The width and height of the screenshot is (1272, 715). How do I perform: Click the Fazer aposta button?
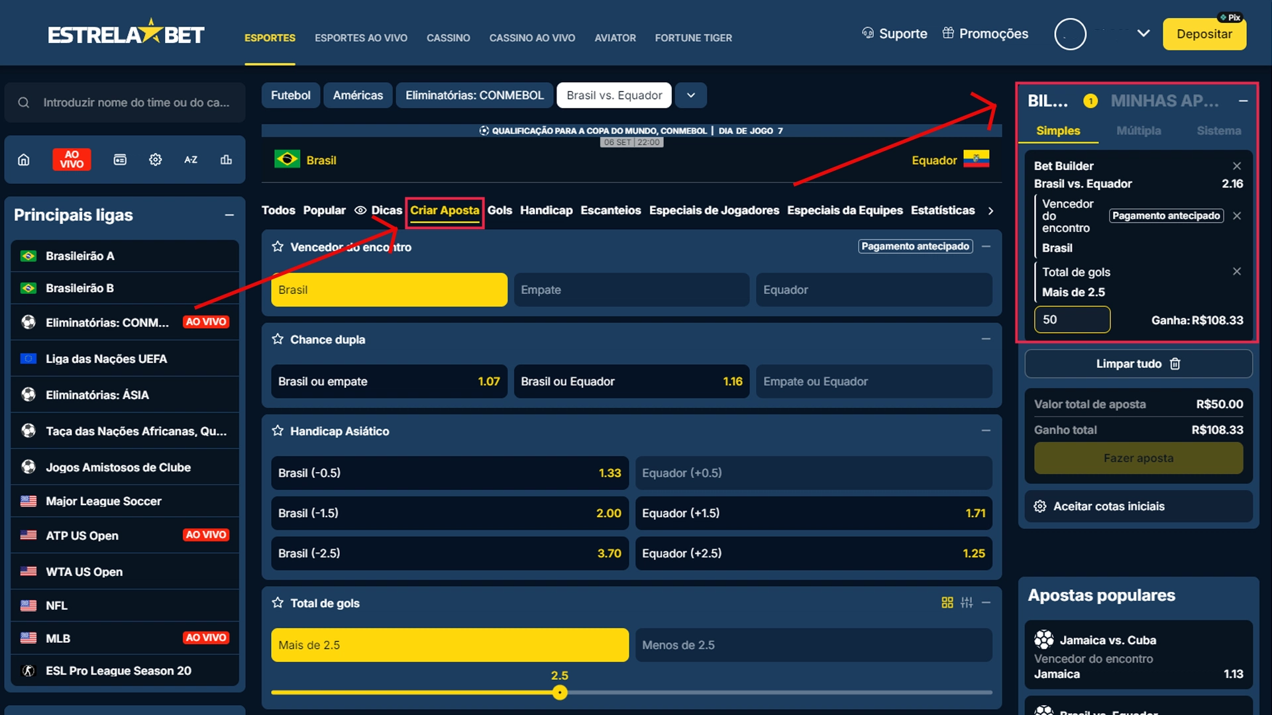pos(1138,458)
